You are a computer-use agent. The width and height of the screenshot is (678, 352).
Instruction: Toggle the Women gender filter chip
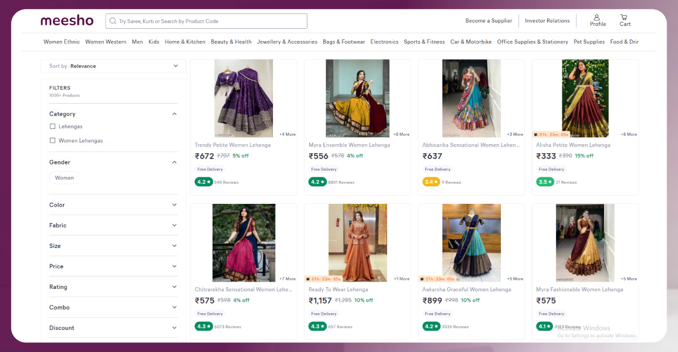(64, 178)
